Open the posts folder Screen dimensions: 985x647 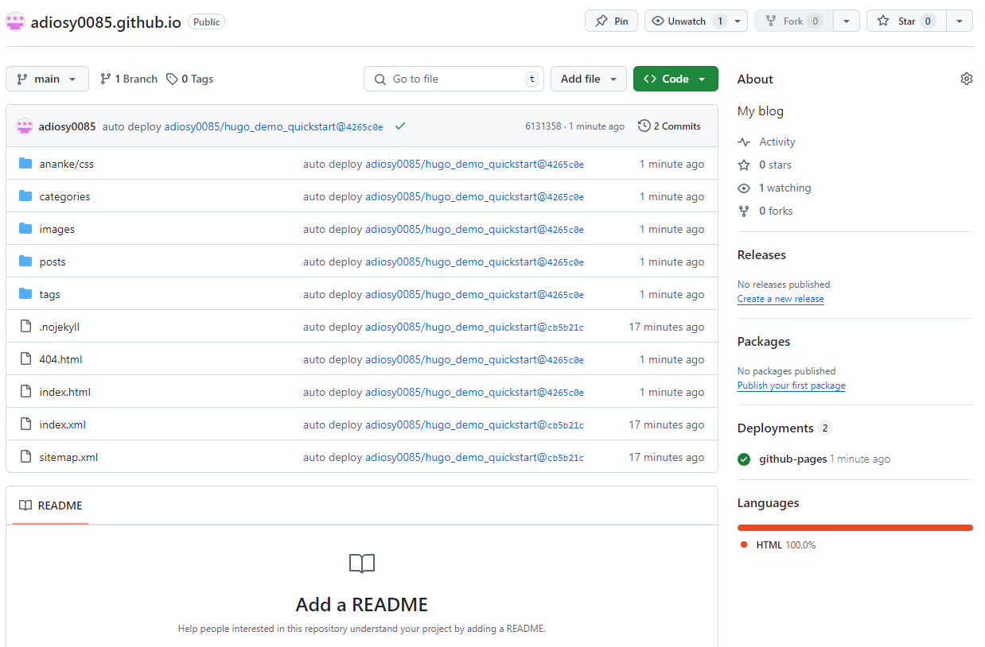click(x=53, y=262)
